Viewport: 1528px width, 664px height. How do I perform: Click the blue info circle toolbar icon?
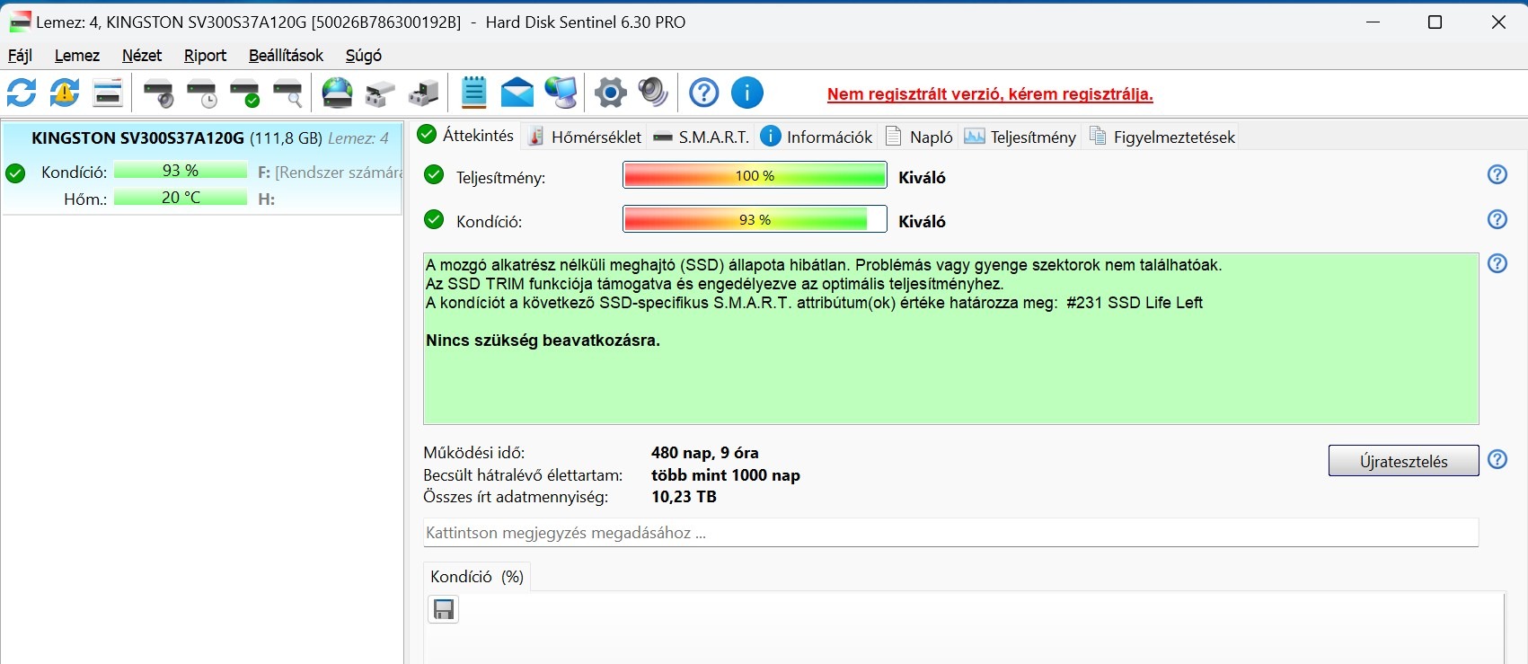point(747,93)
